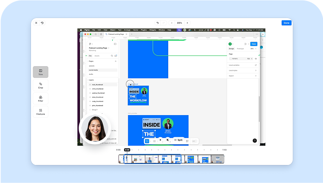Switch to the File tab in the left panel
Screen dimensions: 323x183
(x=90, y=56)
